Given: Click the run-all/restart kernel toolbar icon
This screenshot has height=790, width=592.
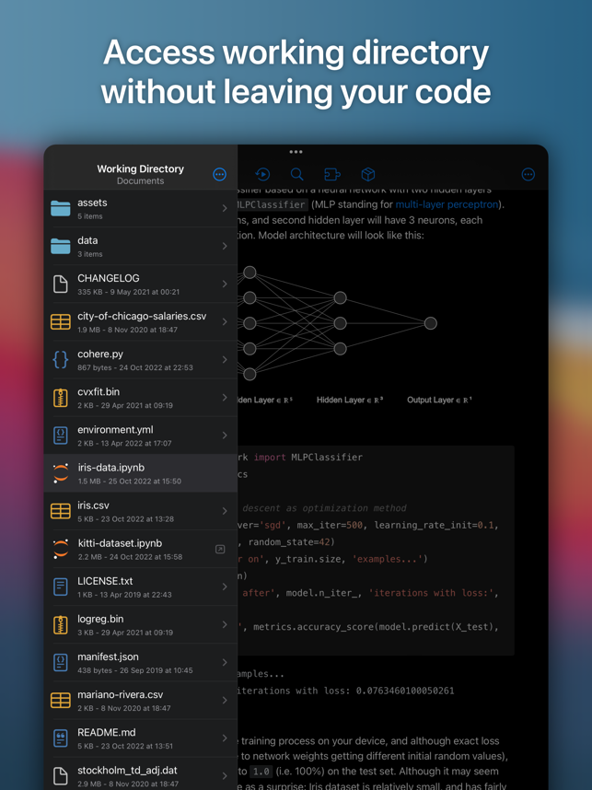Looking at the screenshot, I should point(262,174).
